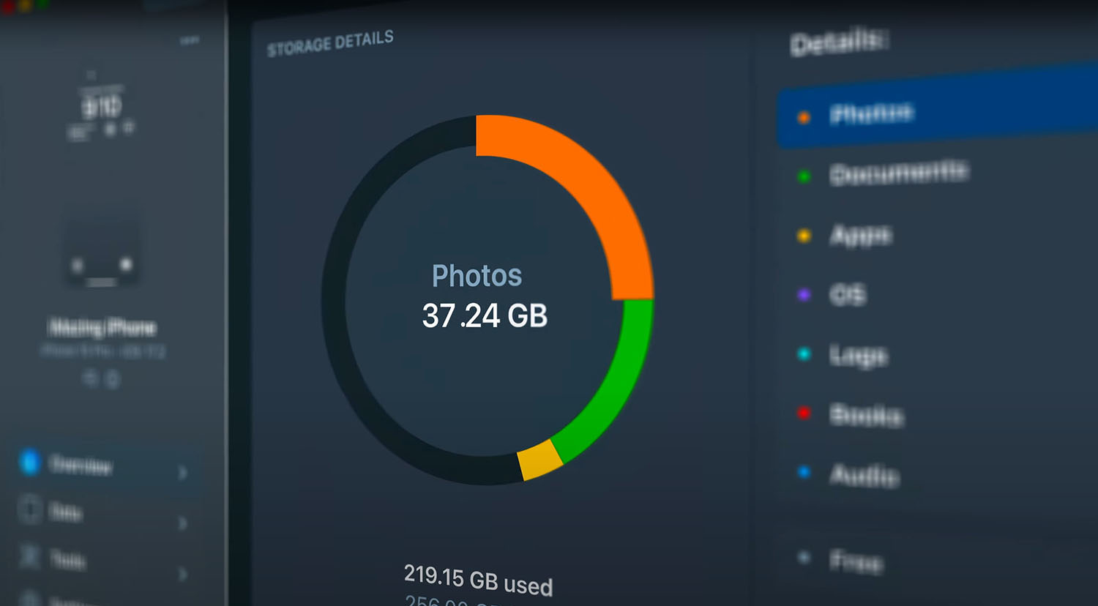Expand the Overview row chevron arrow

(183, 473)
